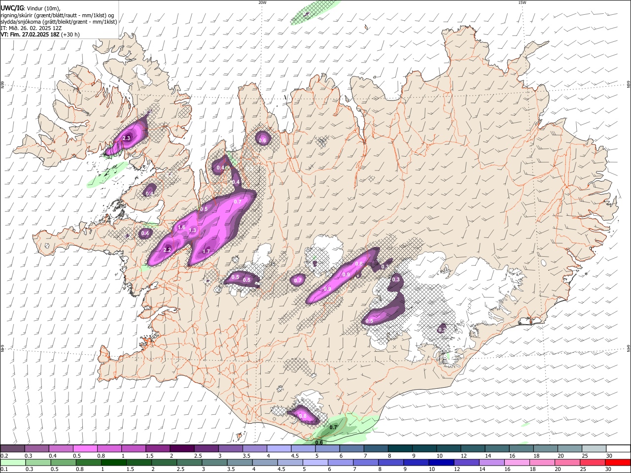Click the white 0.6 label in northern Iceland

point(262,141)
